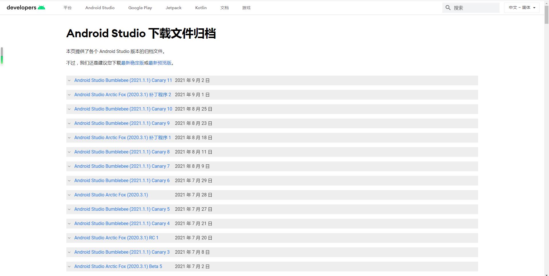Open Arctic Fox (2020.3.1) Beta 5 link
Screen dimensions: 549x276
click(118, 267)
